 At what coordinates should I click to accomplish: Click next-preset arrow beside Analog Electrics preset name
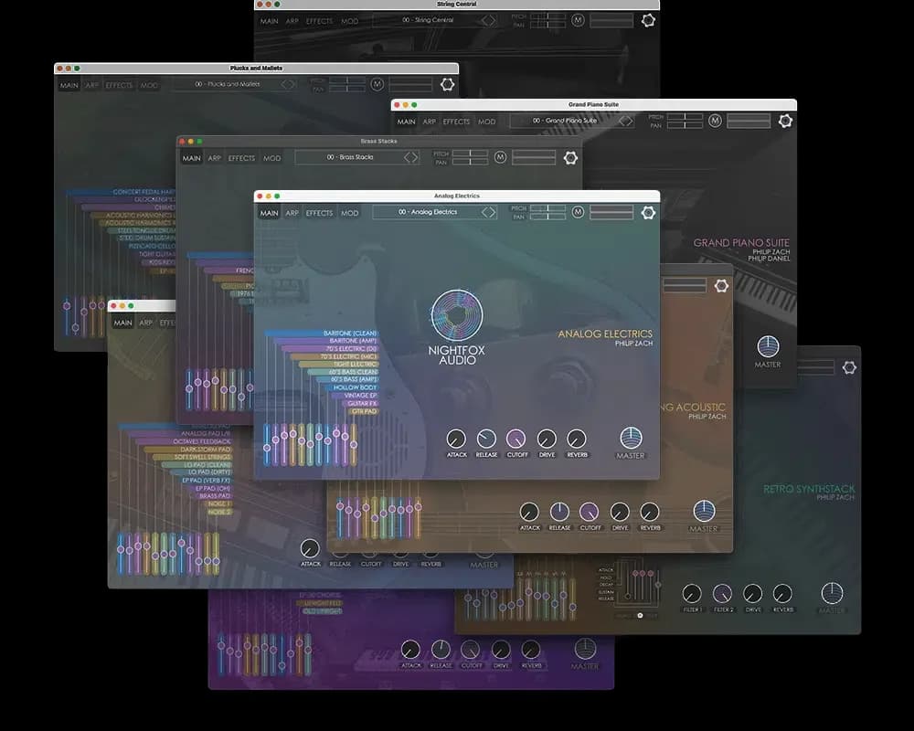click(x=494, y=212)
